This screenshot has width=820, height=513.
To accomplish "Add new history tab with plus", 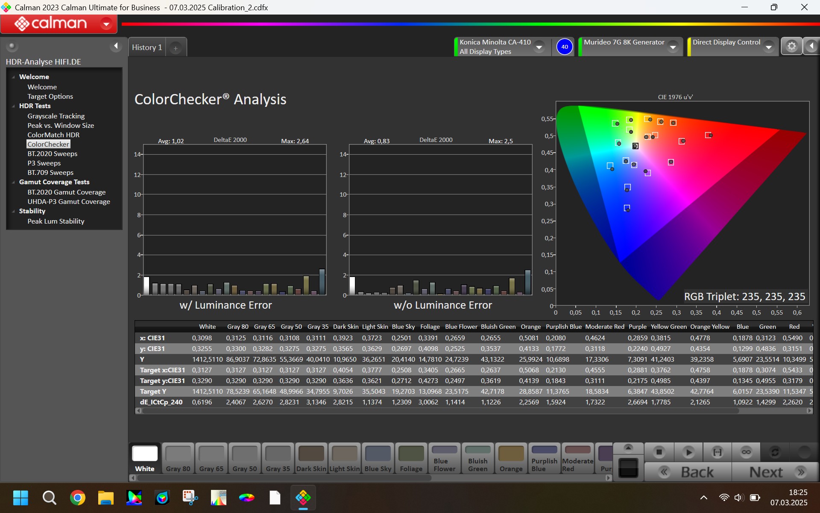I will pos(176,48).
